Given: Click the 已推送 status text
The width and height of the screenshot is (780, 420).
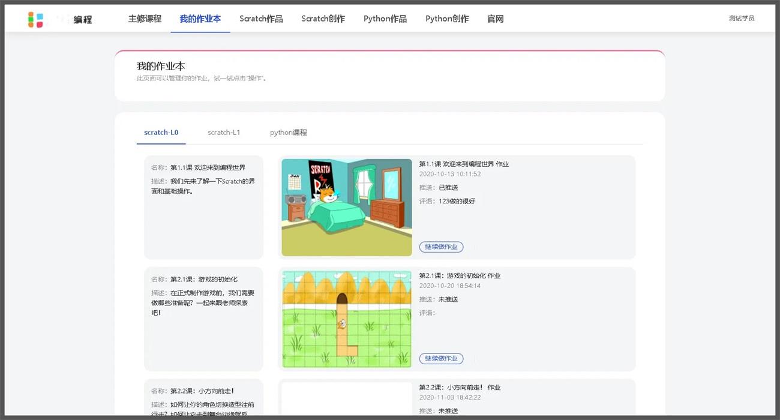Looking at the screenshot, I should (x=448, y=188).
